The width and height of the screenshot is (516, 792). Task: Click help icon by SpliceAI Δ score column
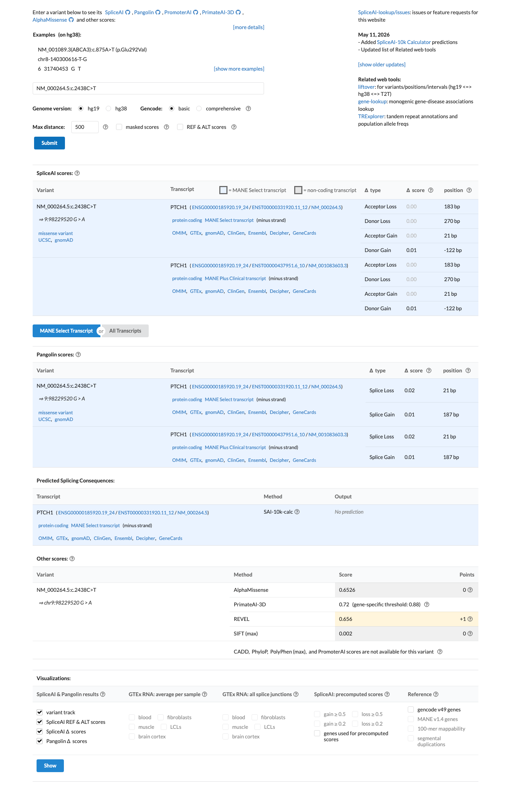431,190
